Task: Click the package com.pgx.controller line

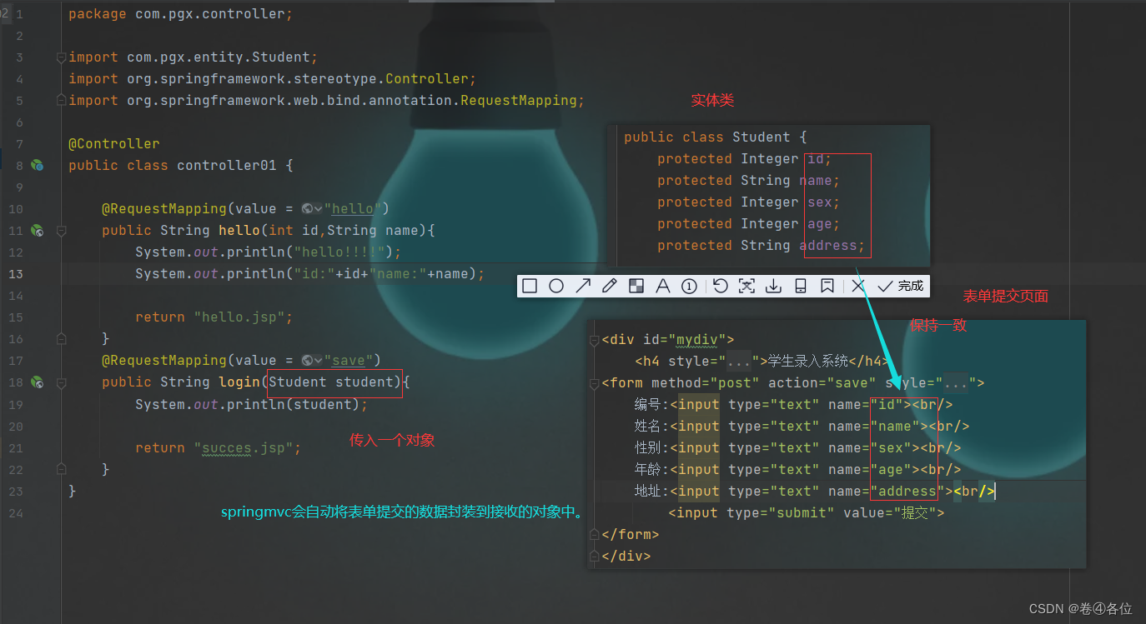Action: coord(180,14)
